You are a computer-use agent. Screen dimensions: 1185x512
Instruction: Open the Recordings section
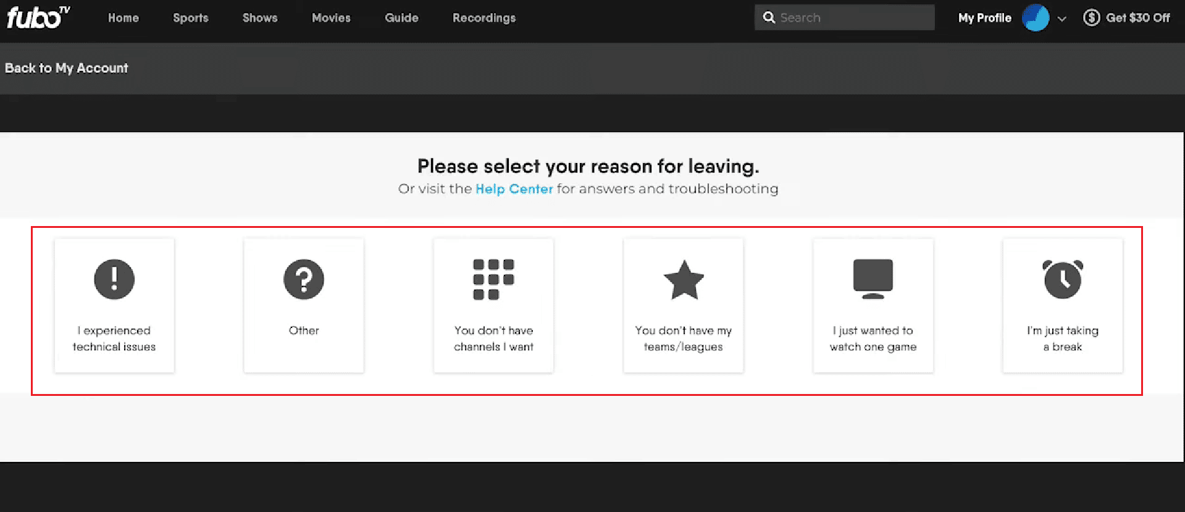coord(484,18)
